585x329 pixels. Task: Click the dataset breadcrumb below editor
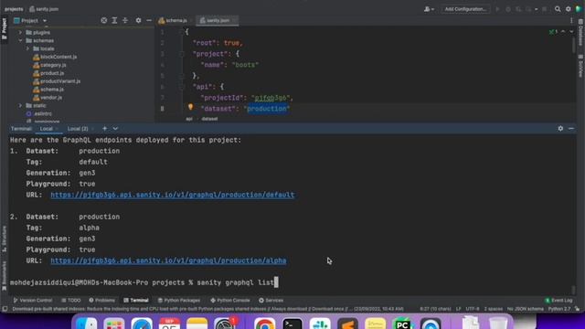(209, 119)
